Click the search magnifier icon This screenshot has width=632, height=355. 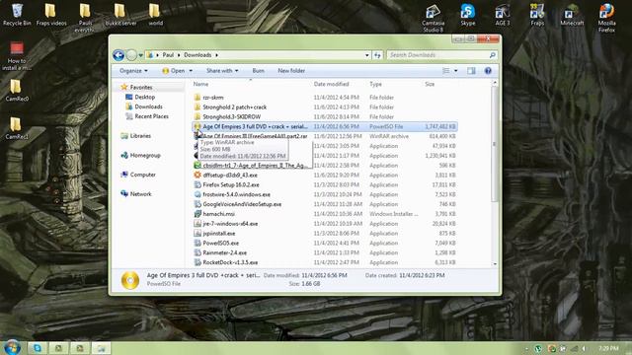click(x=492, y=55)
